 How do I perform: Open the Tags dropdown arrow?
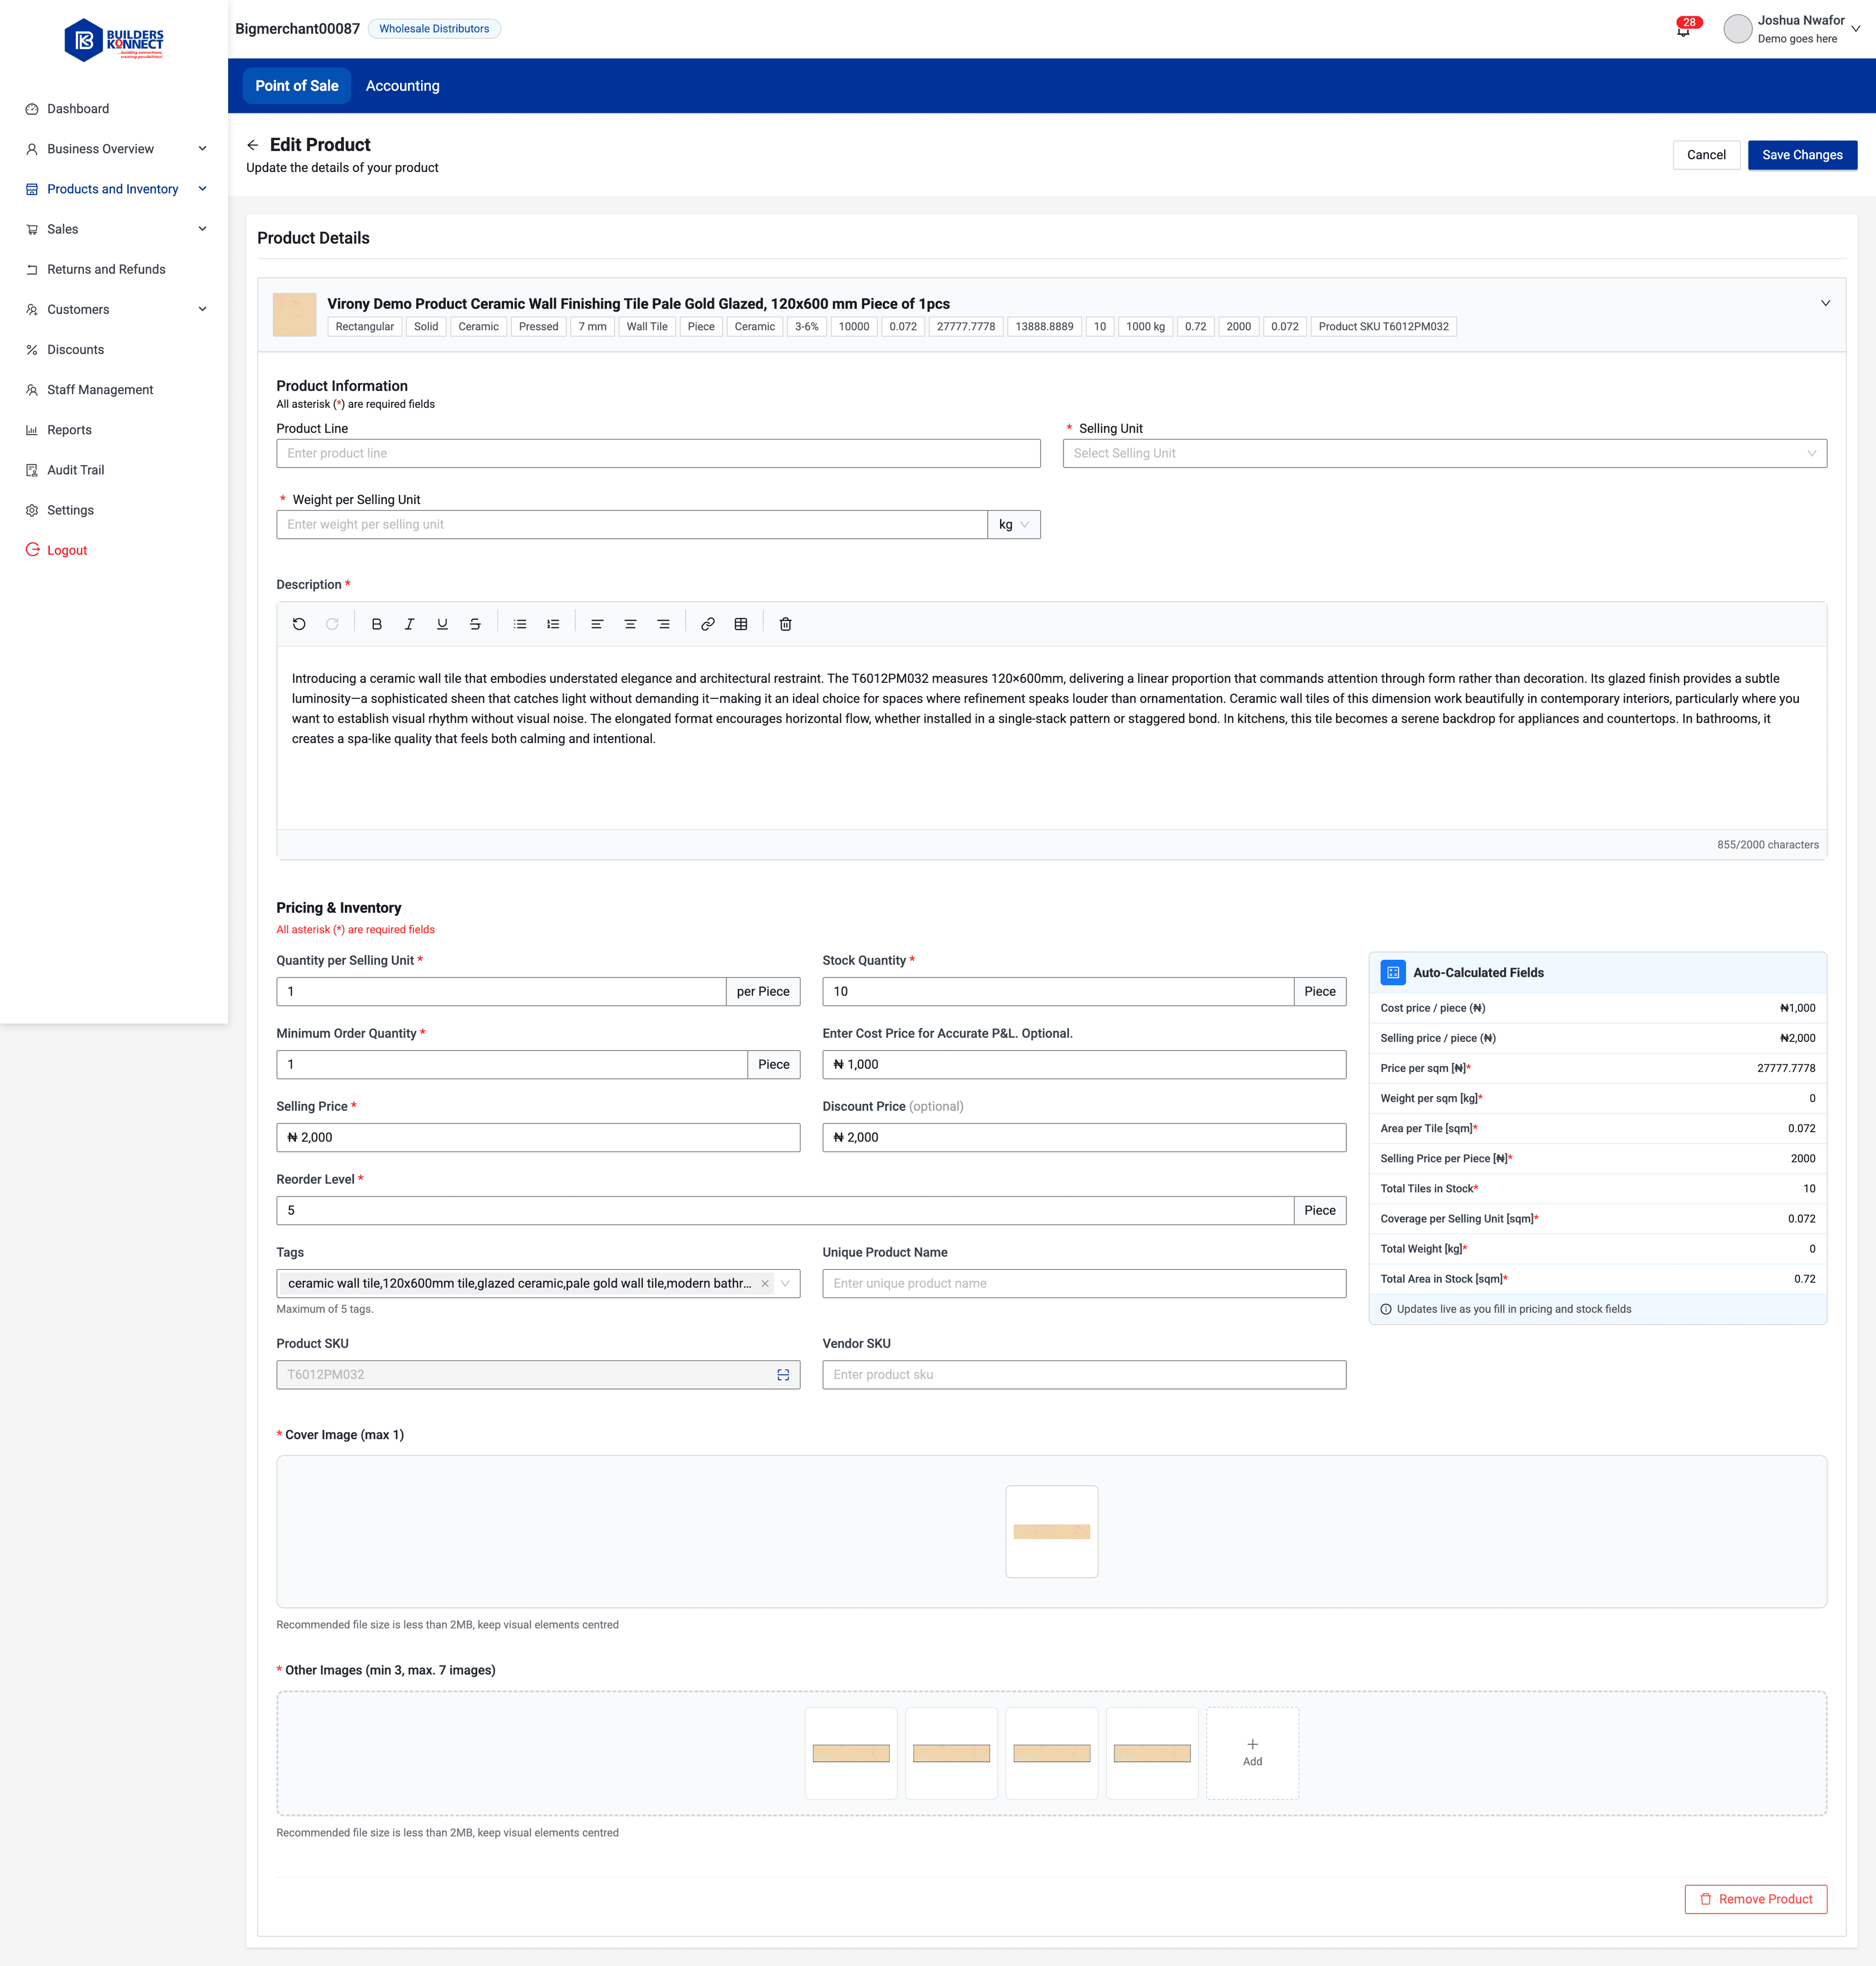[x=785, y=1284]
